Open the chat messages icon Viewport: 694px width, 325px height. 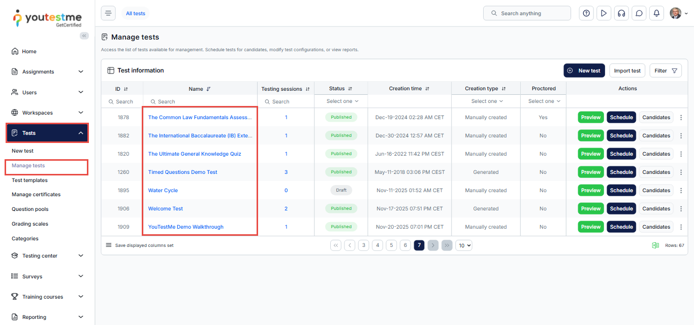[639, 13]
